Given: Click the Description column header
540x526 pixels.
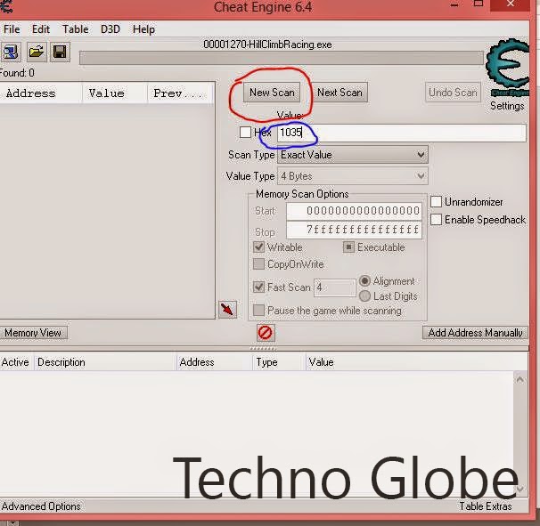Looking at the screenshot, I should (105, 362).
